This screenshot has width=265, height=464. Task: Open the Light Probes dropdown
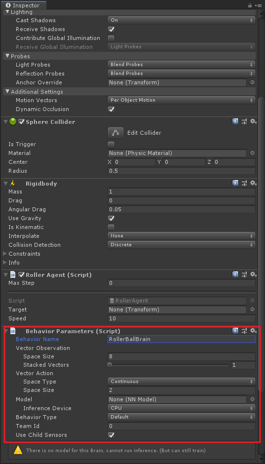point(181,65)
